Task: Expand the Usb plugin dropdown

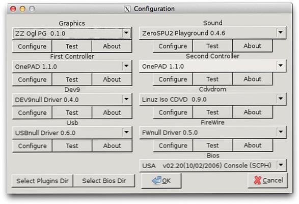Action: pos(72,133)
